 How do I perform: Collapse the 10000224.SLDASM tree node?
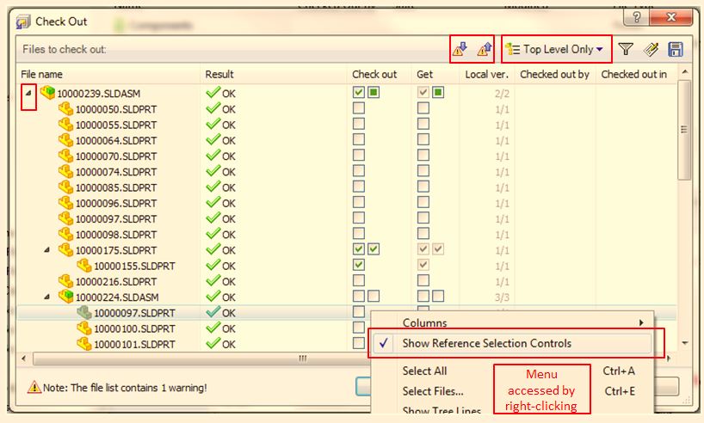[x=46, y=297]
